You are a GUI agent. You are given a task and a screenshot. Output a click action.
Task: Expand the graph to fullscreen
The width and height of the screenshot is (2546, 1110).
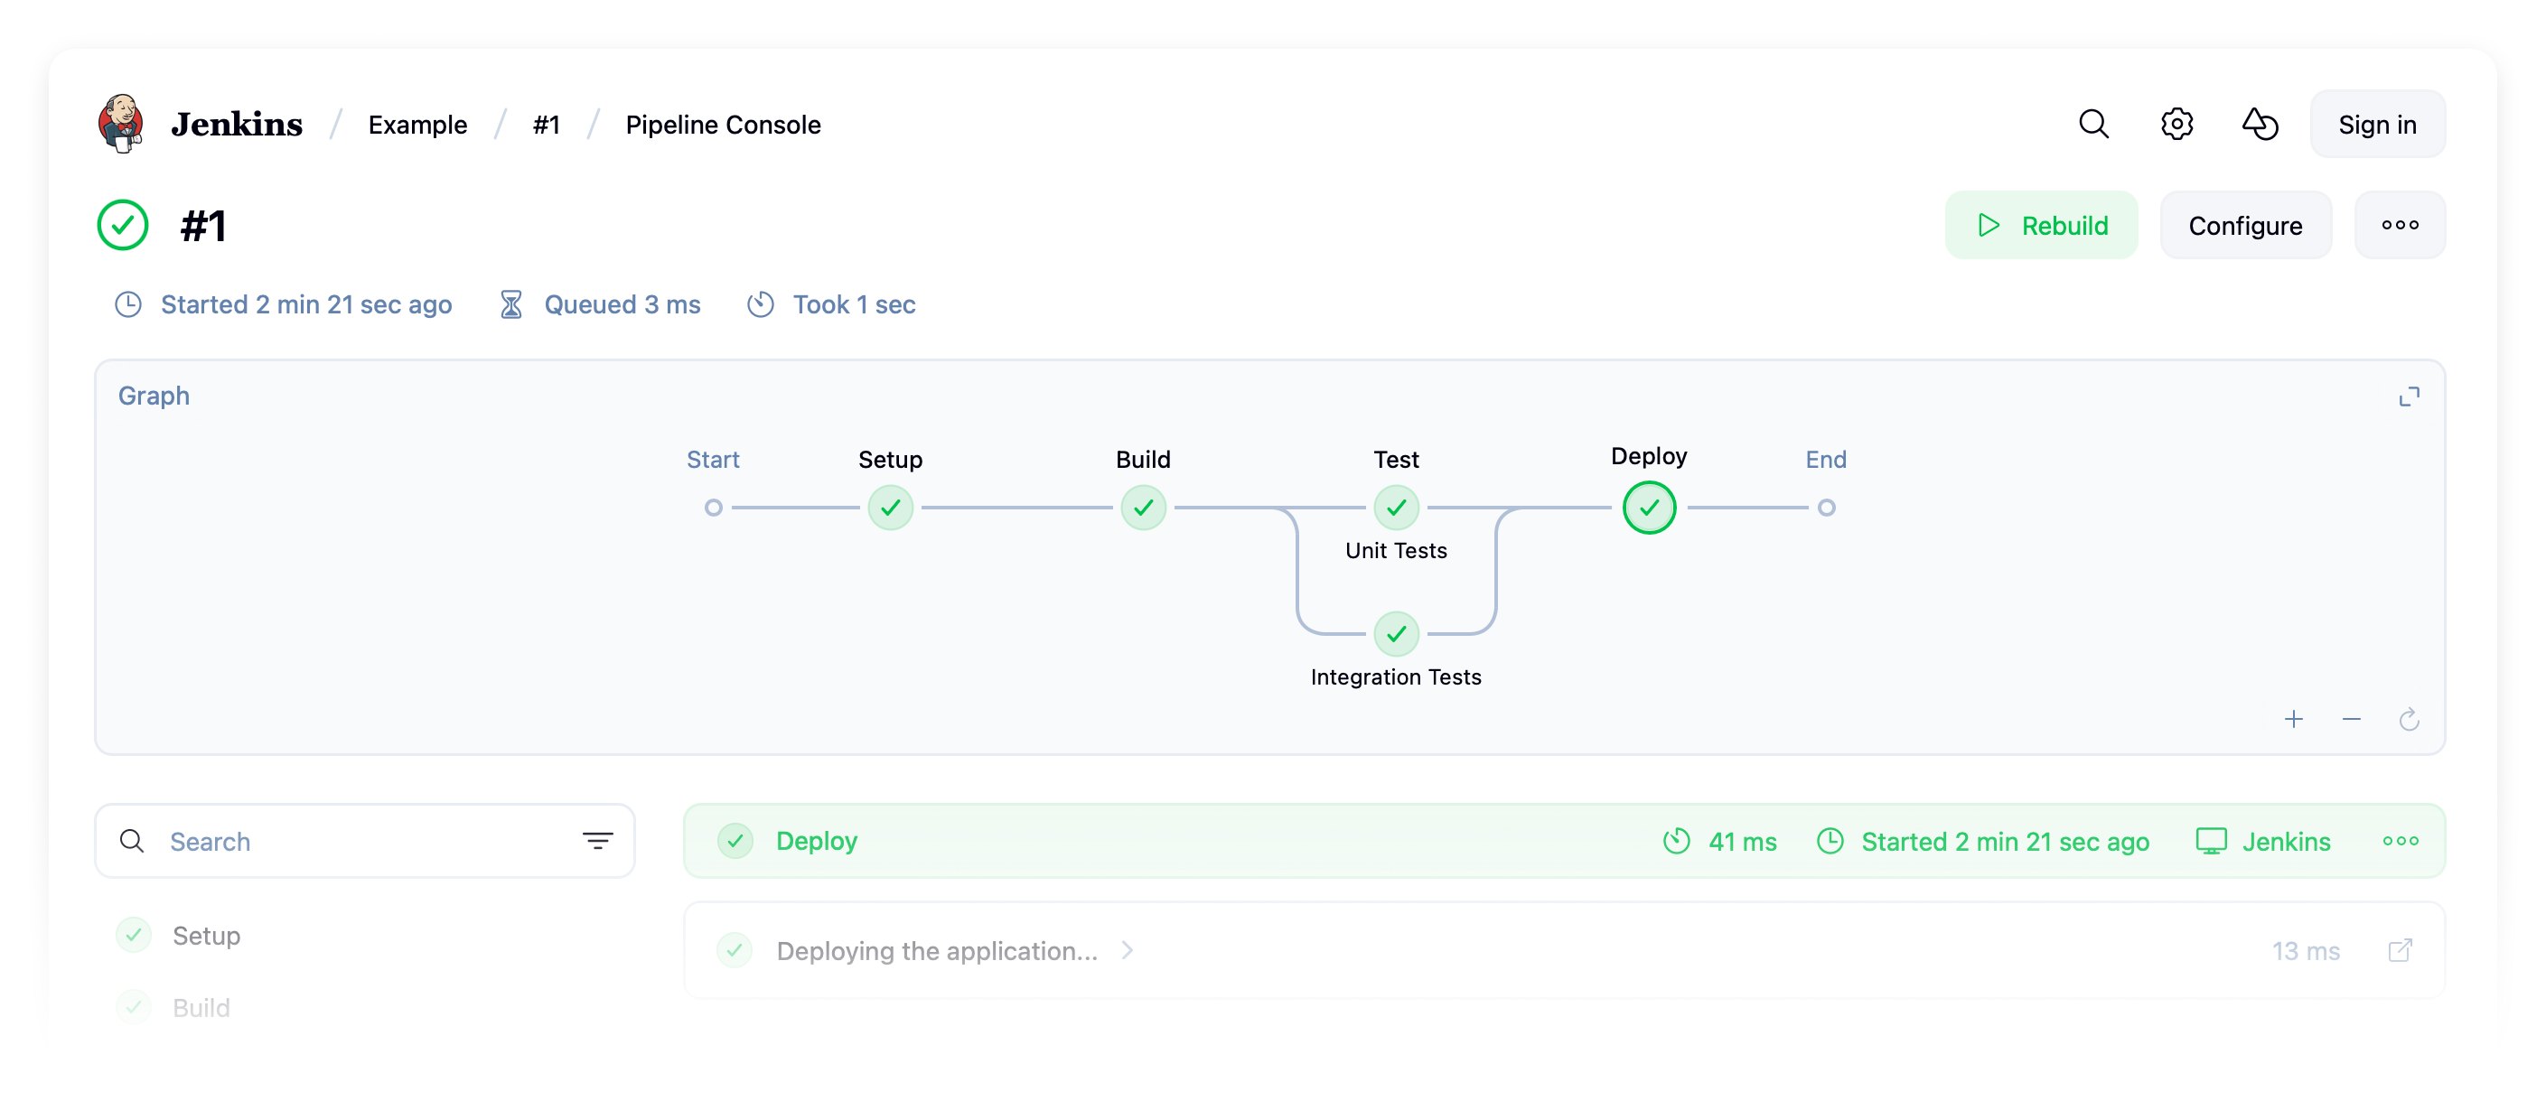pyautogui.click(x=2408, y=396)
